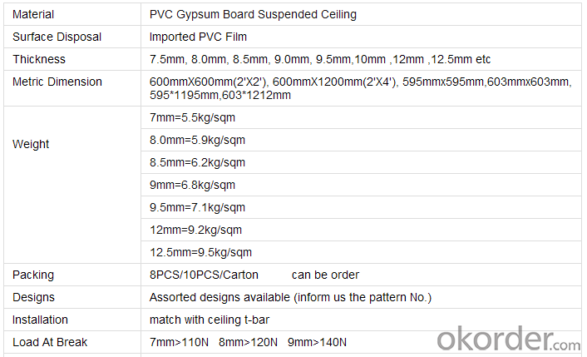Click the thickness values list cell
Screen dimensions: 587x357
[361, 59]
